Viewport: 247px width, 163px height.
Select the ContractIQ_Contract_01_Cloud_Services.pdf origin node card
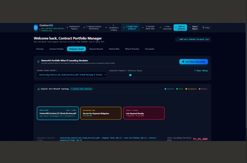[58, 113]
